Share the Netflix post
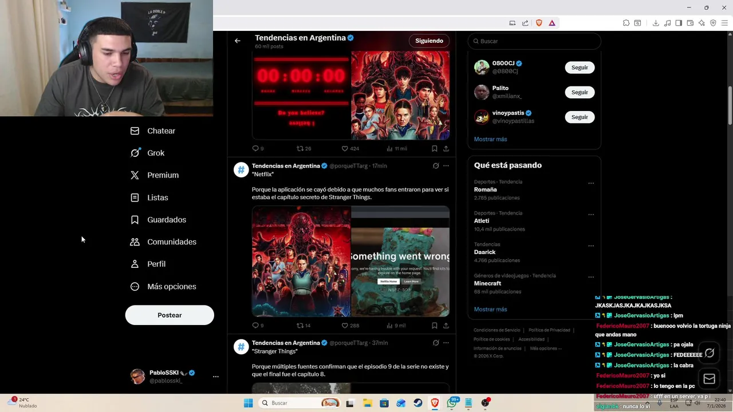This screenshot has width=733, height=412. 446,326
